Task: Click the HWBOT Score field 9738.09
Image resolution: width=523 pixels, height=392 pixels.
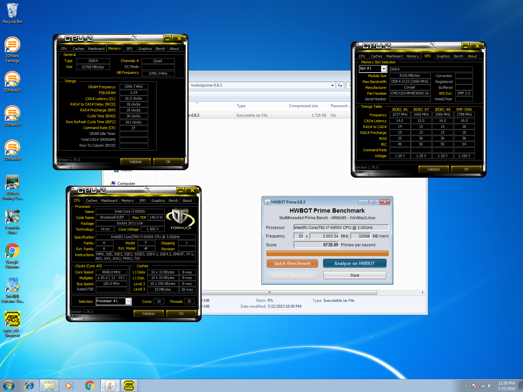Action: tap(316, 245)
